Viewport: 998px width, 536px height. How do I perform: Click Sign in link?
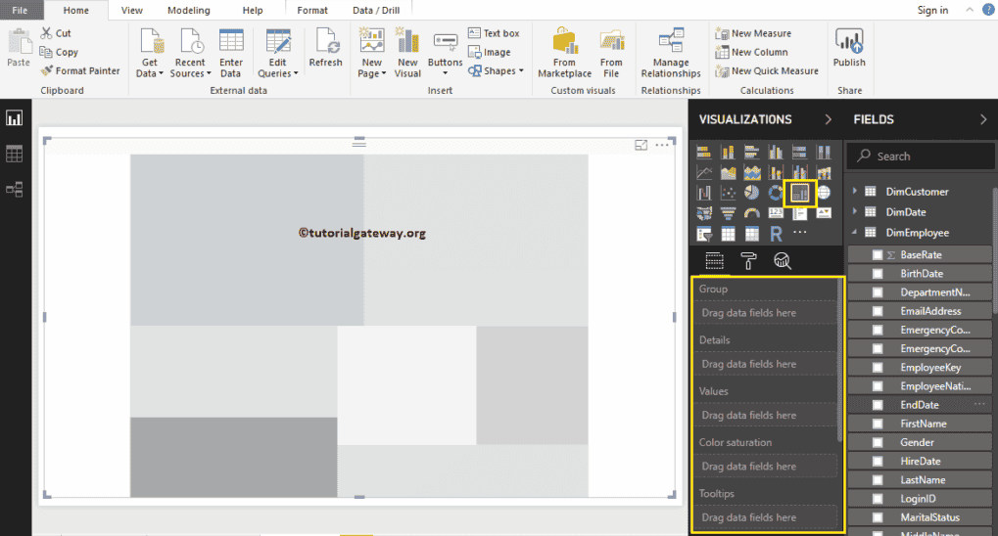932,10
